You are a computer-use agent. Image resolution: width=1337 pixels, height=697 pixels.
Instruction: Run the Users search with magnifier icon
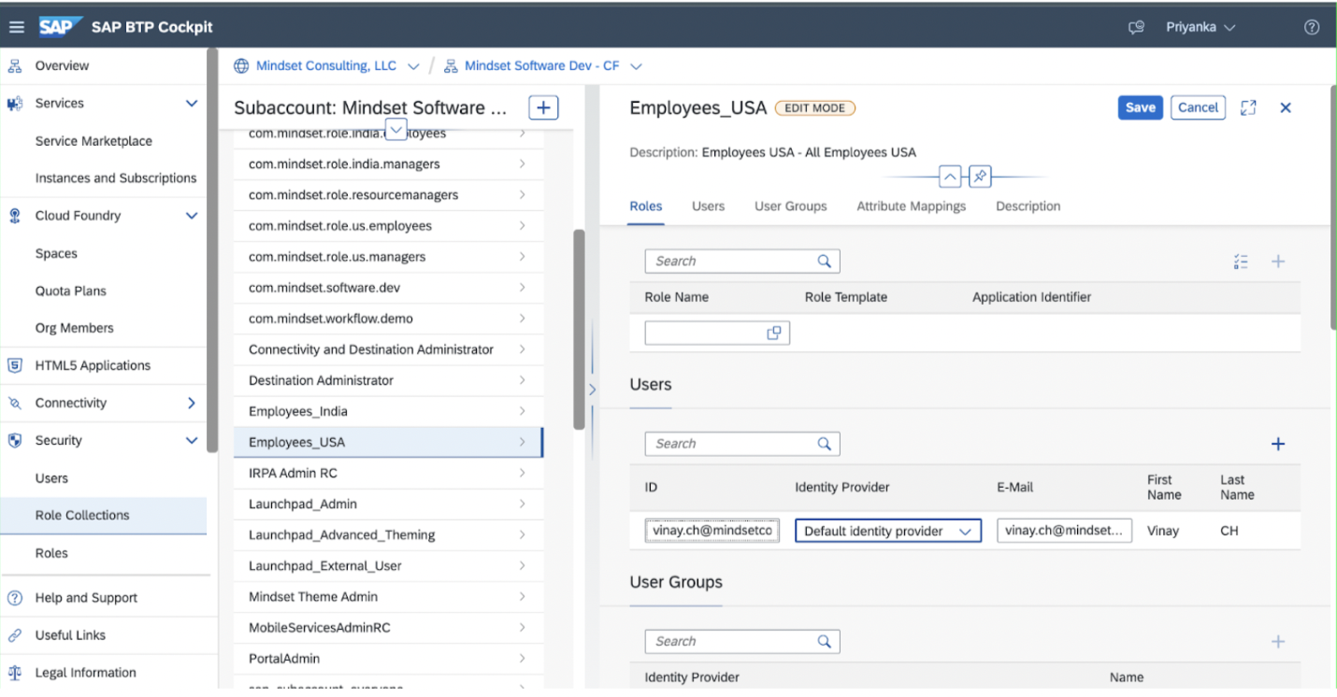824,444
